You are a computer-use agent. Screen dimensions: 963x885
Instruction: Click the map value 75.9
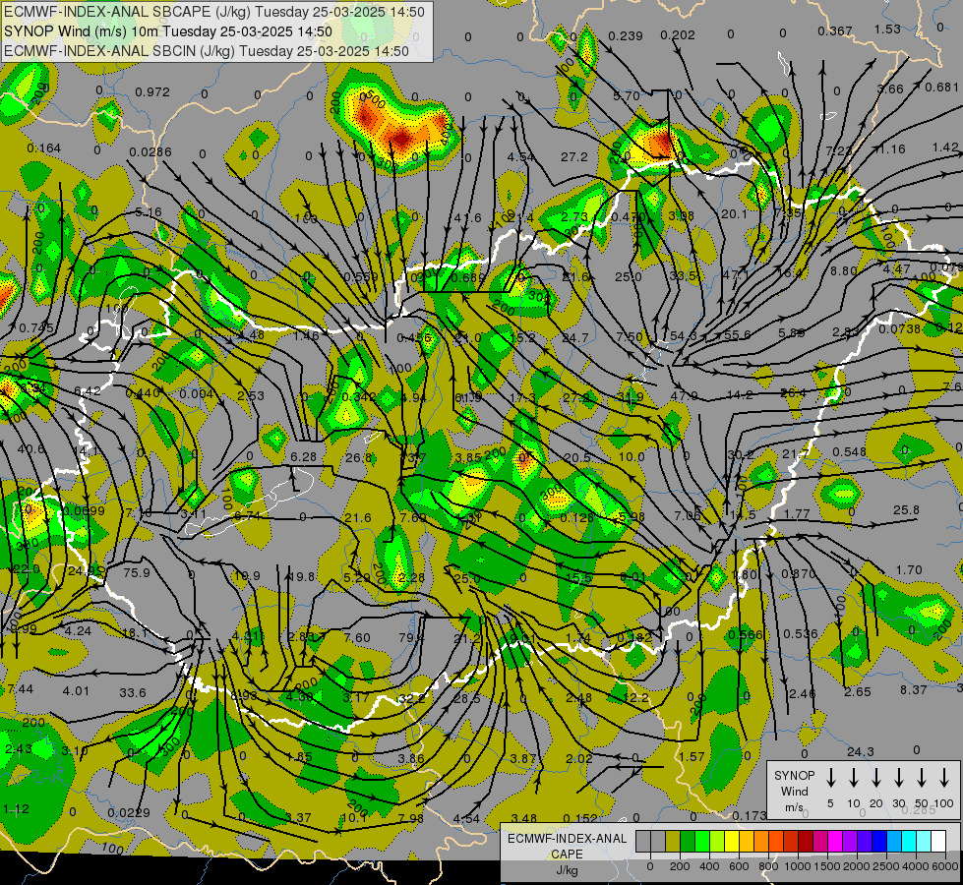tap(137, 572)
